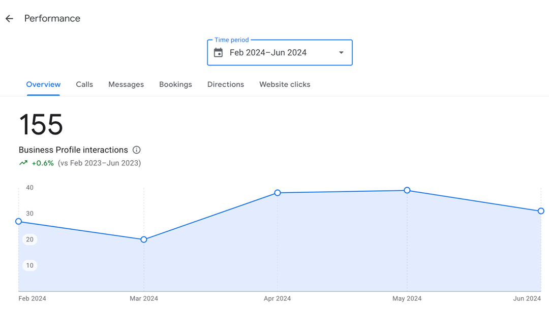Select the Bookings tab
The image size is (549, 315).
tap(175, 85)
